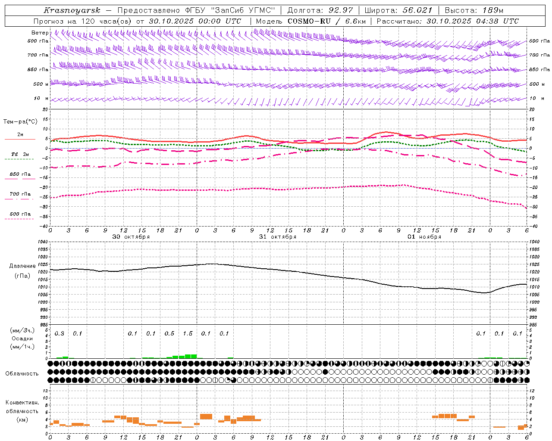The height and width of the screenshot is (441, 552).
Task: Click the '30 октября' date label
Action: click(x=131, y=237)
